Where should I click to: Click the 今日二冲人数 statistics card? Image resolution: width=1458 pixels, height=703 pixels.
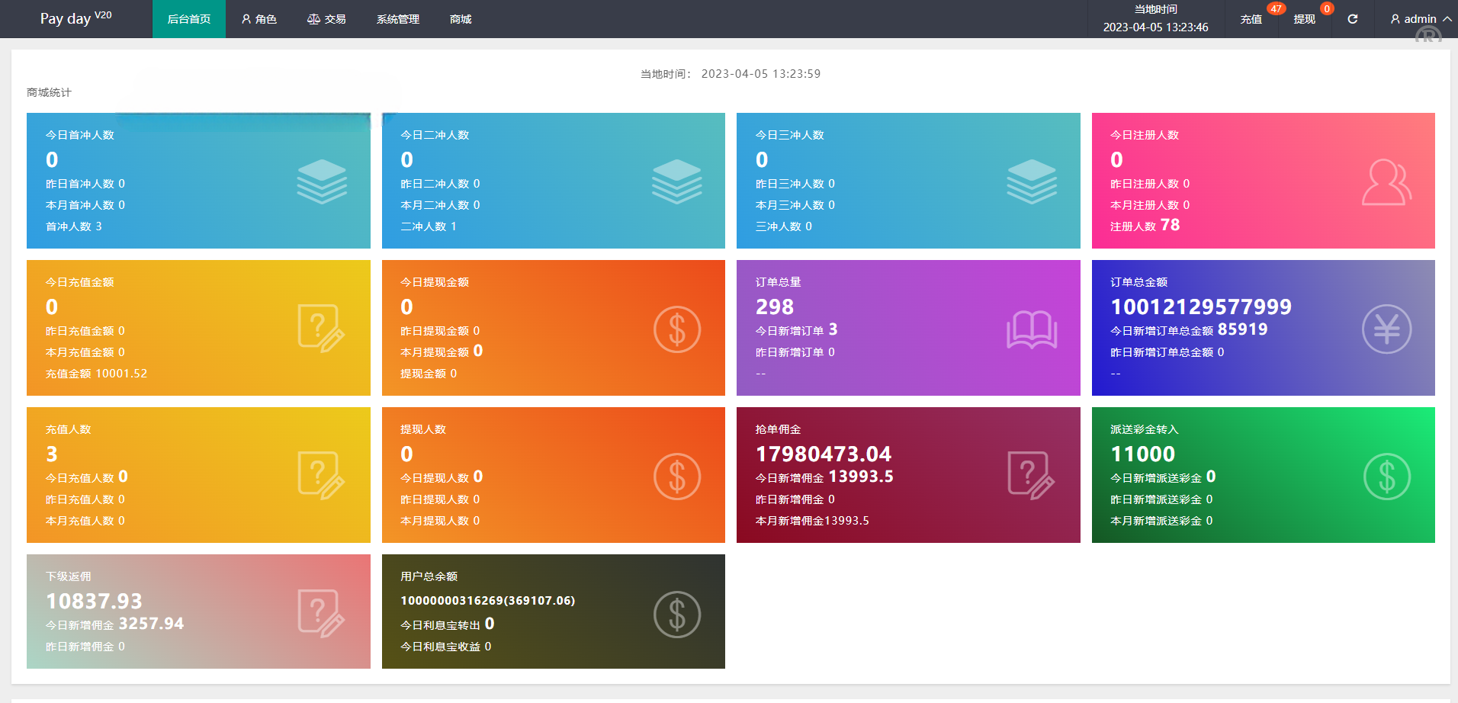pyautogui.click(x=553, y=181)
